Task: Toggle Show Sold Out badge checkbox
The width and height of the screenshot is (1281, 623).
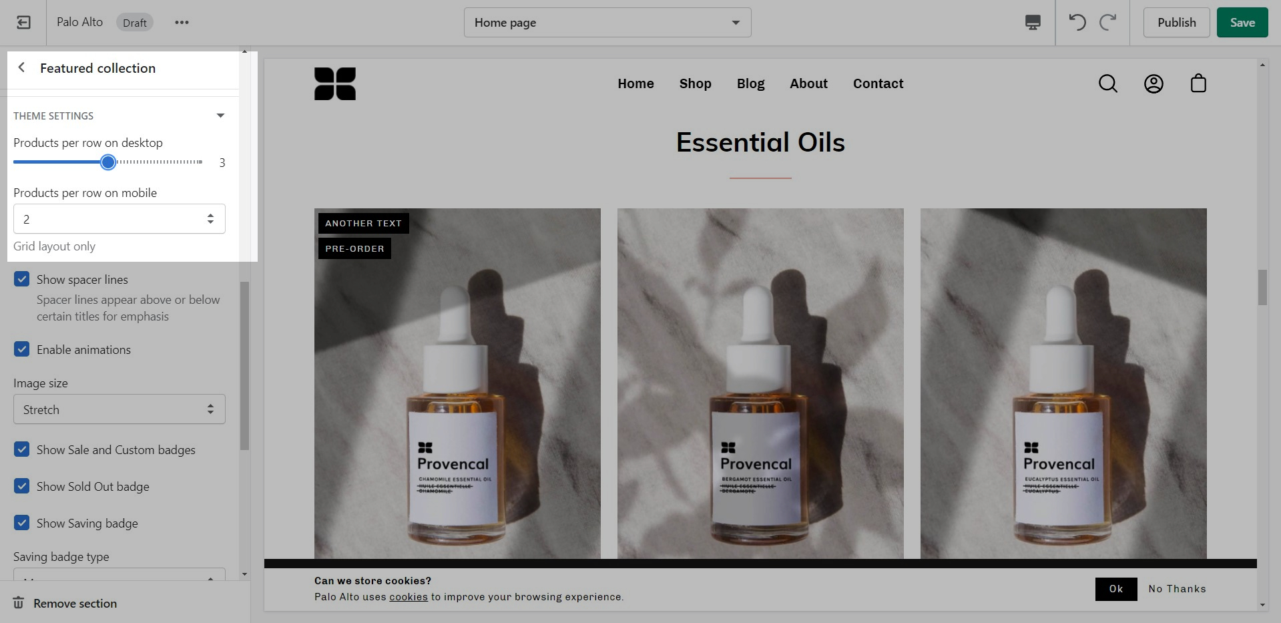Action: click(22, 486)
